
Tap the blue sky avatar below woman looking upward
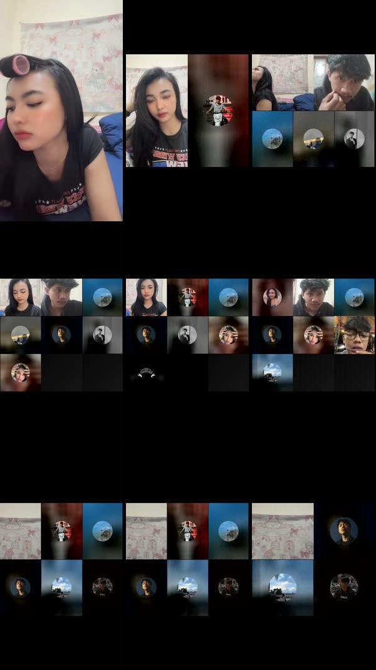(x=272, y=139)
